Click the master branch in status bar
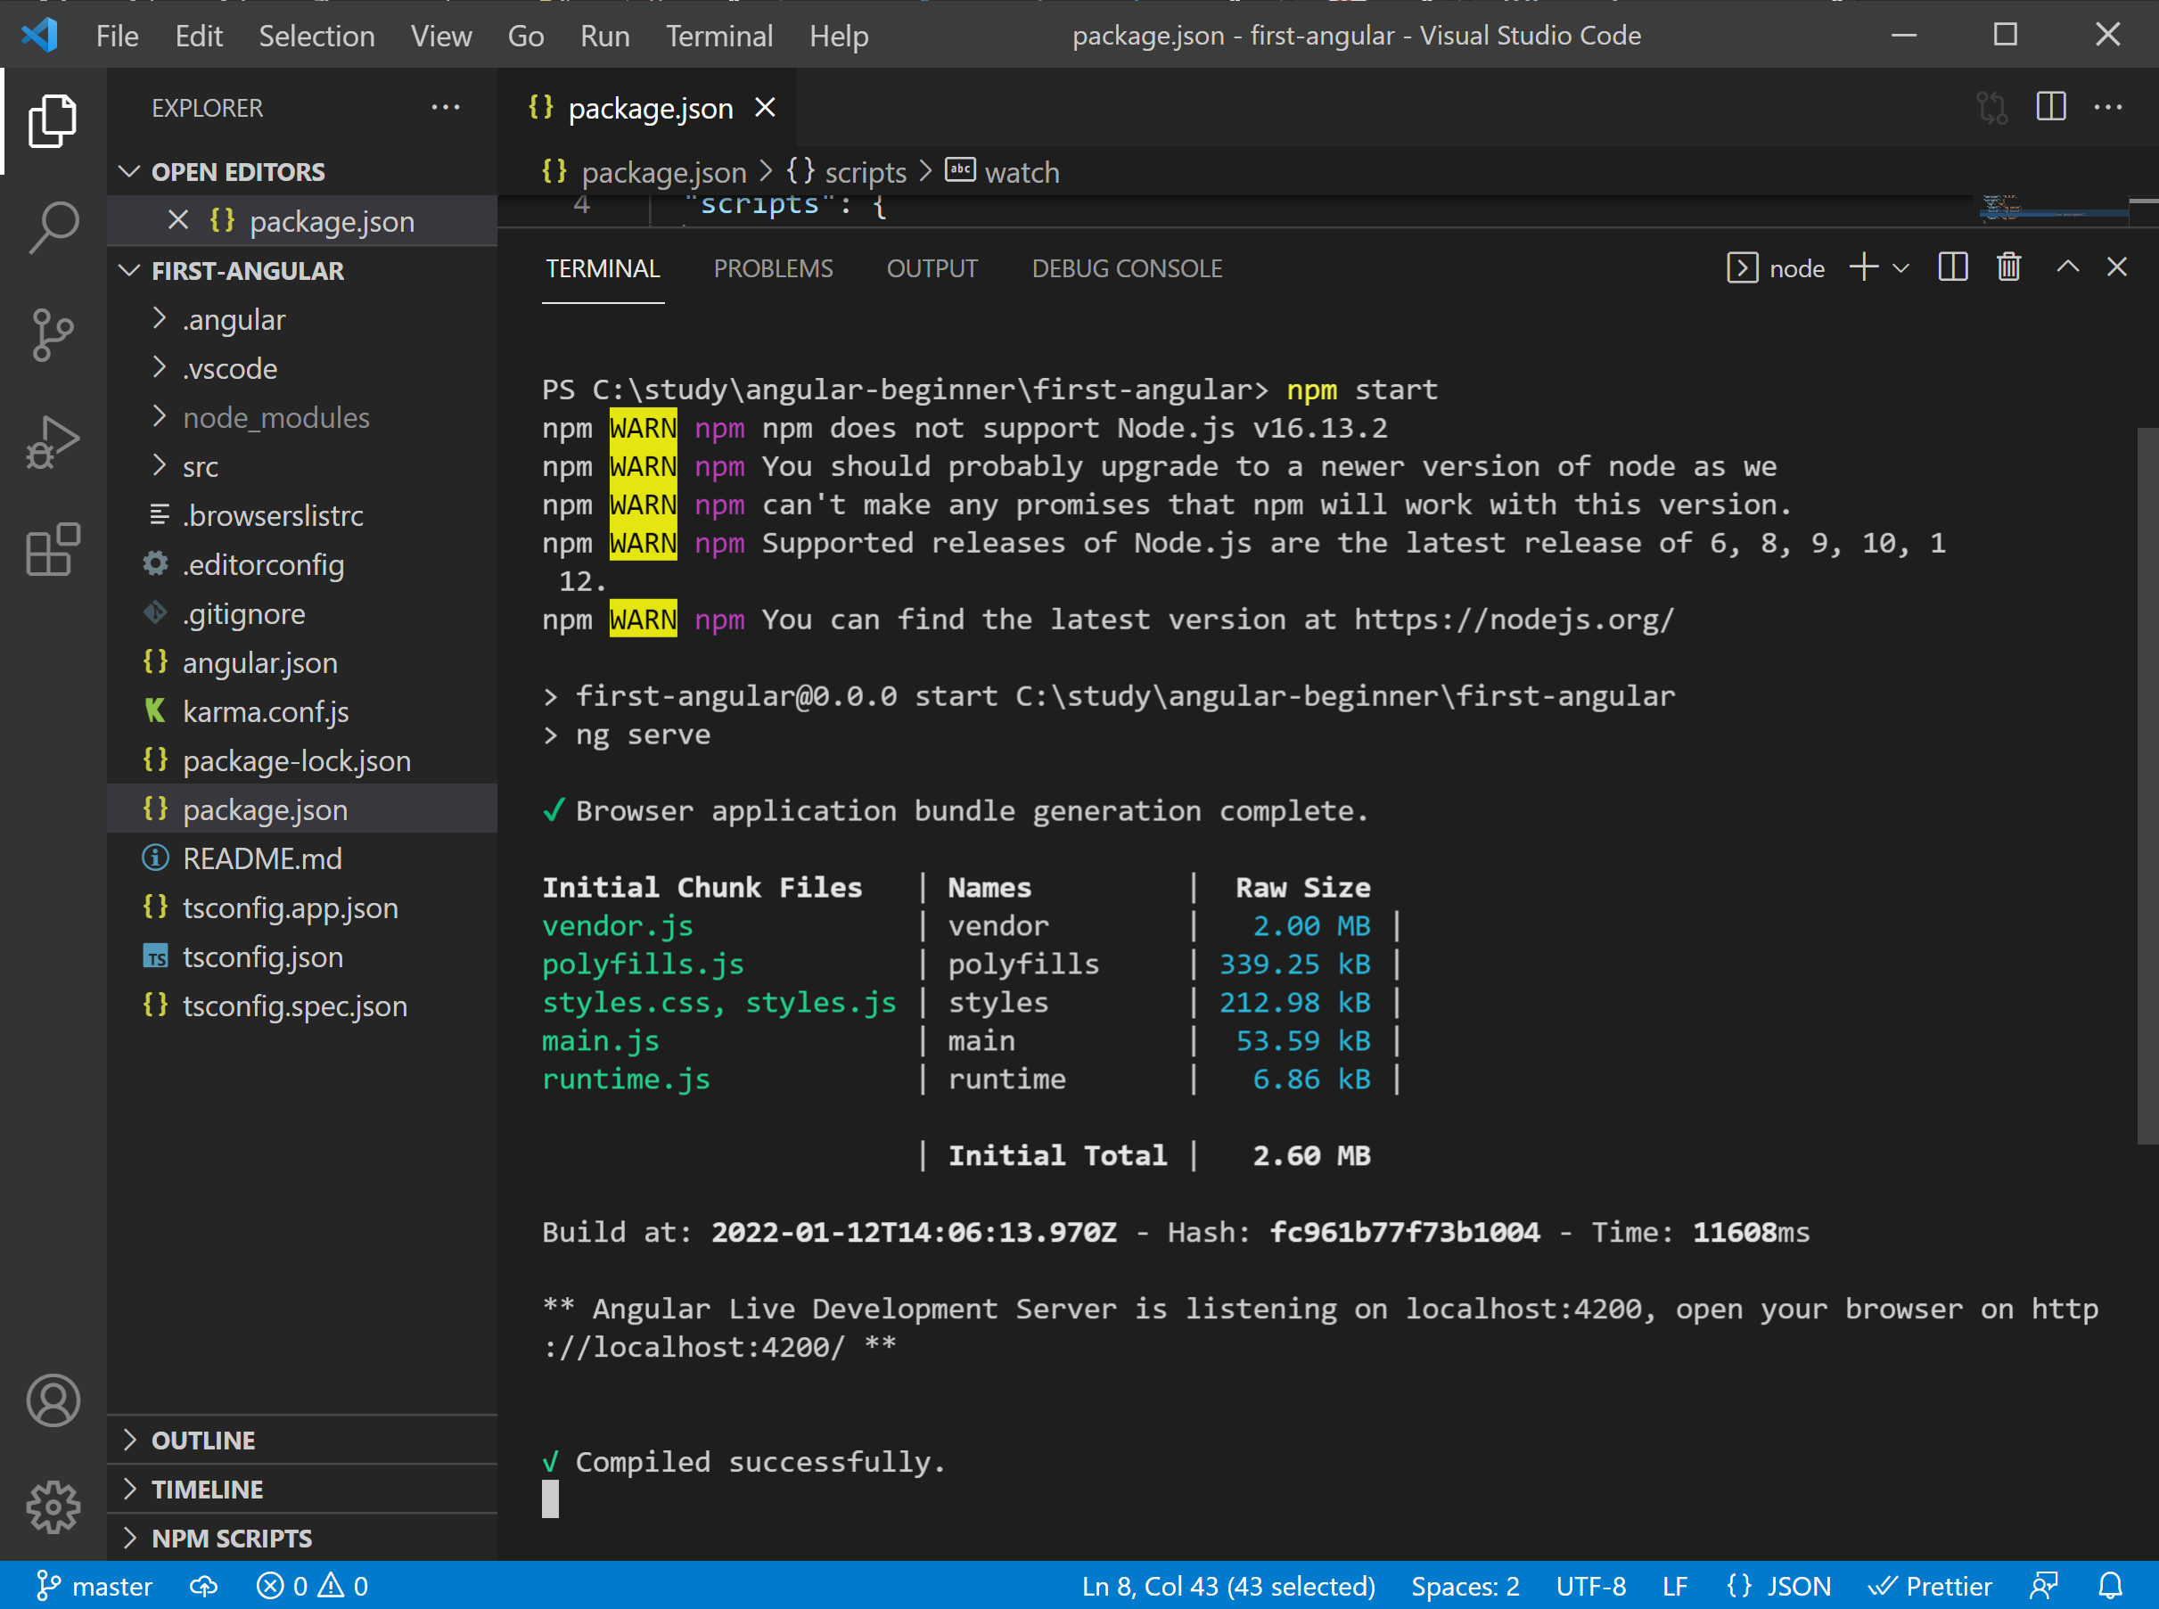 [x=94, y=1587]
